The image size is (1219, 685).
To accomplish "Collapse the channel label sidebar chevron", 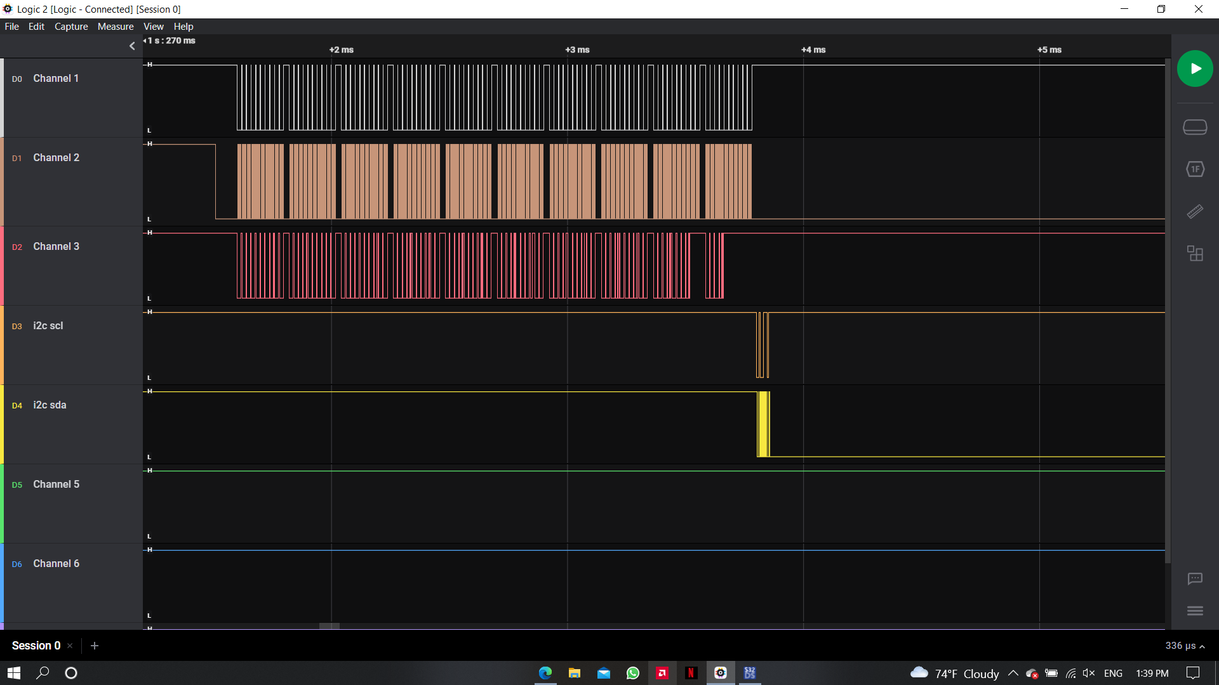I will pos(132,46).
